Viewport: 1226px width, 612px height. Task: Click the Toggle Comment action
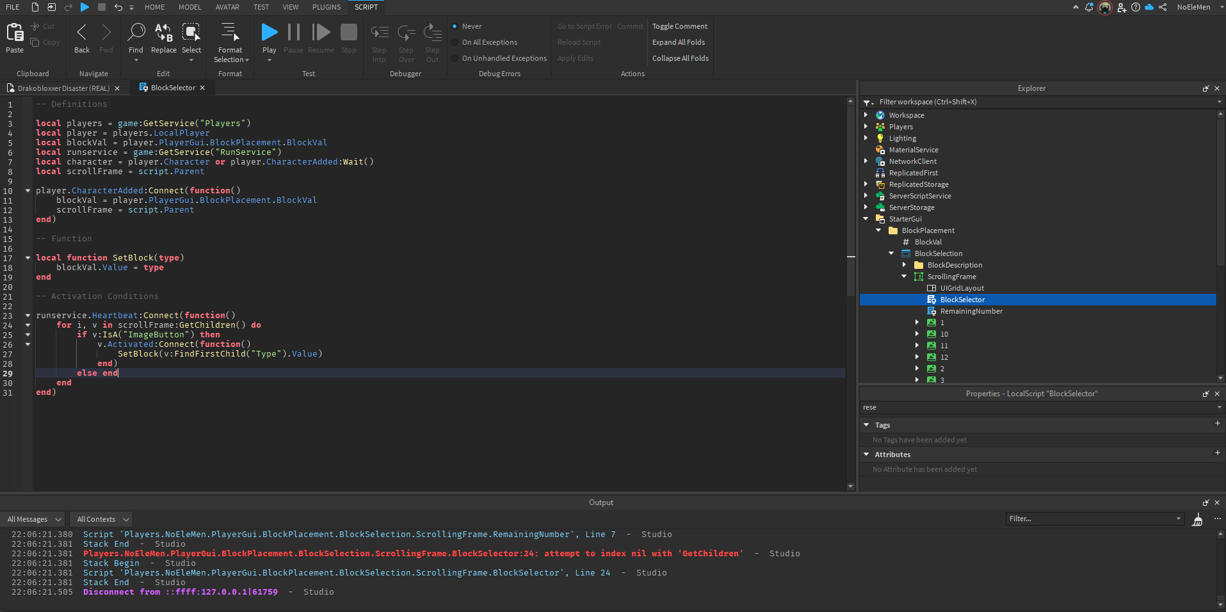pos(679,26)
